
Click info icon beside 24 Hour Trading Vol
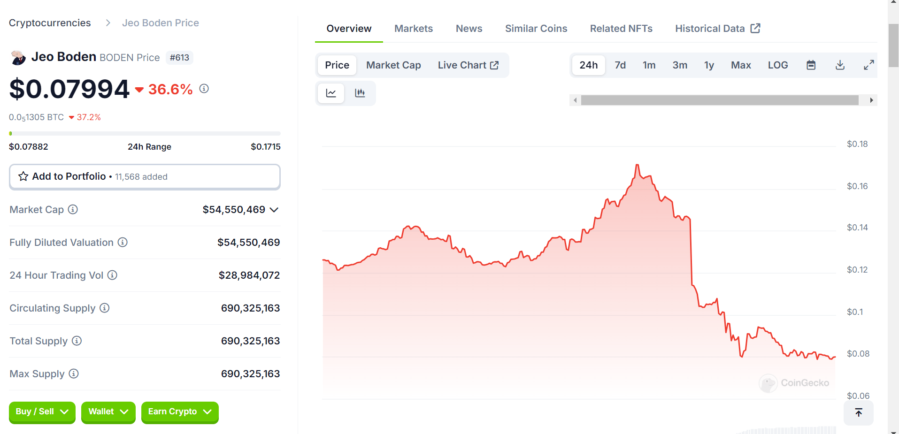pos(112,275)
